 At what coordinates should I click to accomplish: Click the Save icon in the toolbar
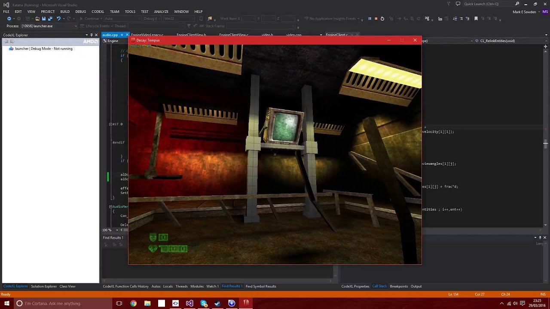[43, 19]
